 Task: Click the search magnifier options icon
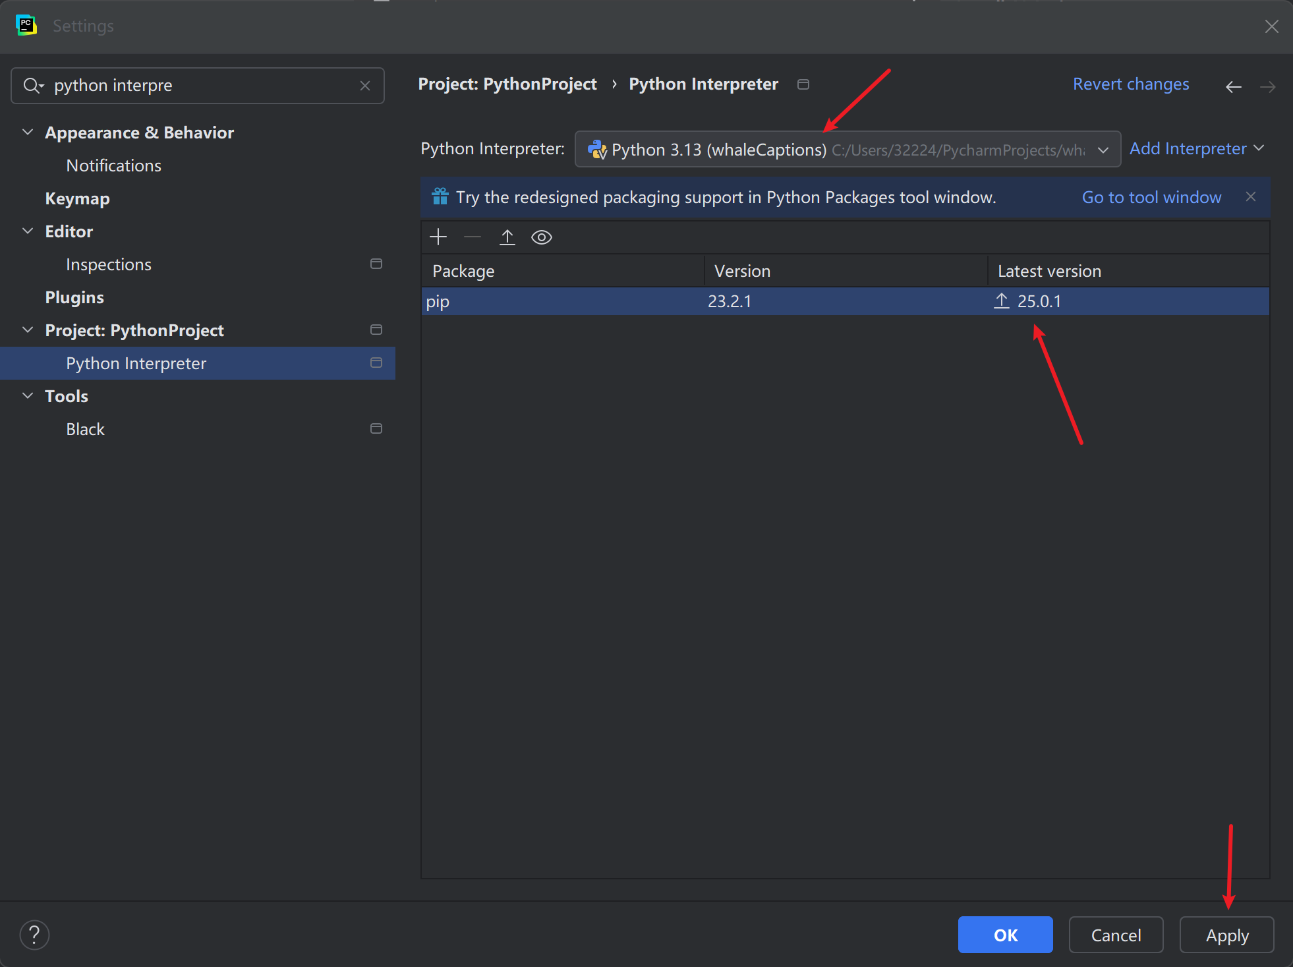click(x=33, y=86)
